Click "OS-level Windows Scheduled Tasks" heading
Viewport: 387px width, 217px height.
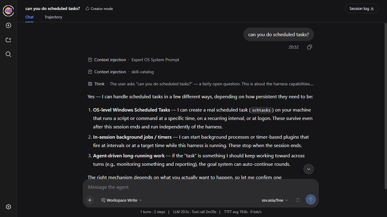pyautogui.click(x=132, y=110)
